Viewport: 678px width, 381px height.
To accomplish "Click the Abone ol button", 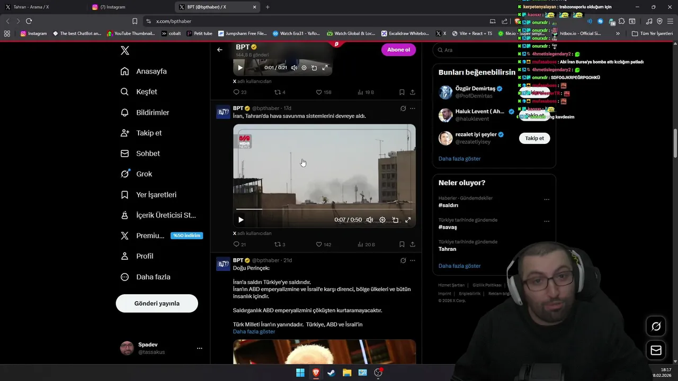I will click(x=398, y=50).
